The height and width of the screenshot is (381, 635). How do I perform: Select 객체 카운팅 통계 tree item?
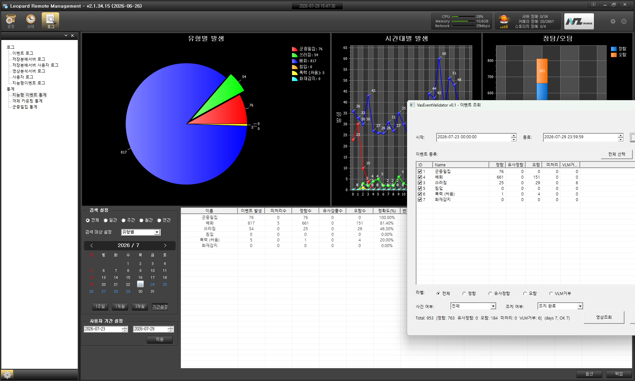[x=27, y=101]
